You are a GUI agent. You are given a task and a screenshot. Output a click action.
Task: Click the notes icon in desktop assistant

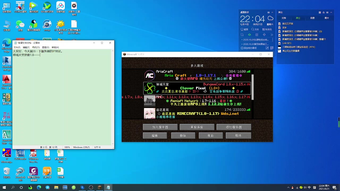coord(257,35)
